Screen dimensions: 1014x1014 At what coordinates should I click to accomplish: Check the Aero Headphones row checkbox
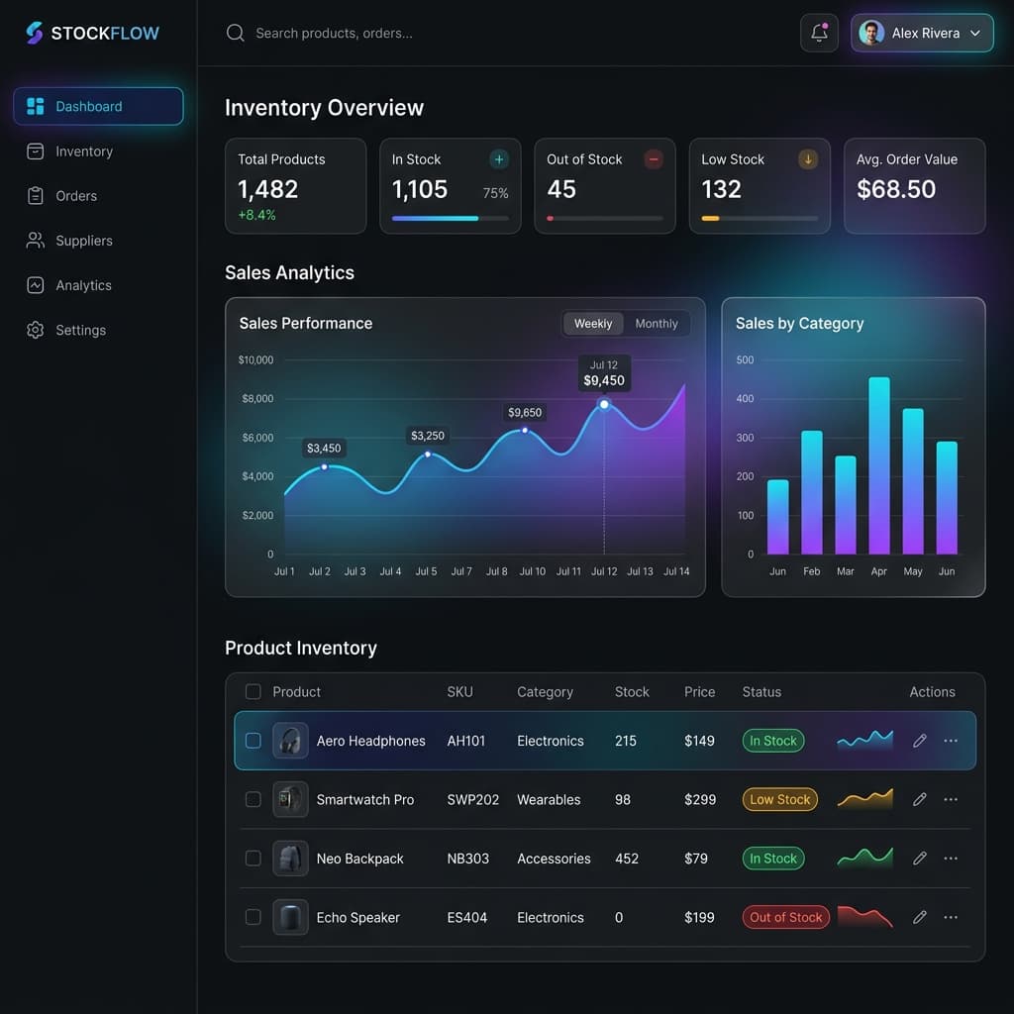pos(253,741)
